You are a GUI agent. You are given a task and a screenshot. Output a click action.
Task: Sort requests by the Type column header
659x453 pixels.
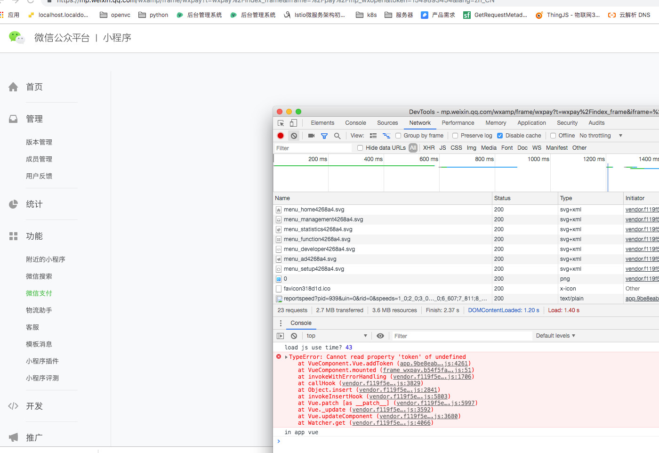(x=591, y=198)
